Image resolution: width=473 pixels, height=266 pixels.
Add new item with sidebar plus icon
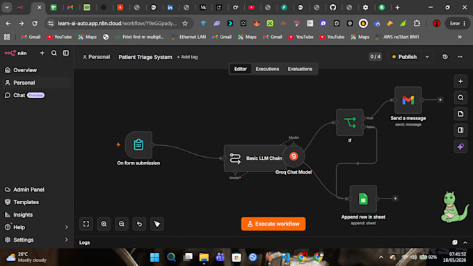[x=42, y=53]
